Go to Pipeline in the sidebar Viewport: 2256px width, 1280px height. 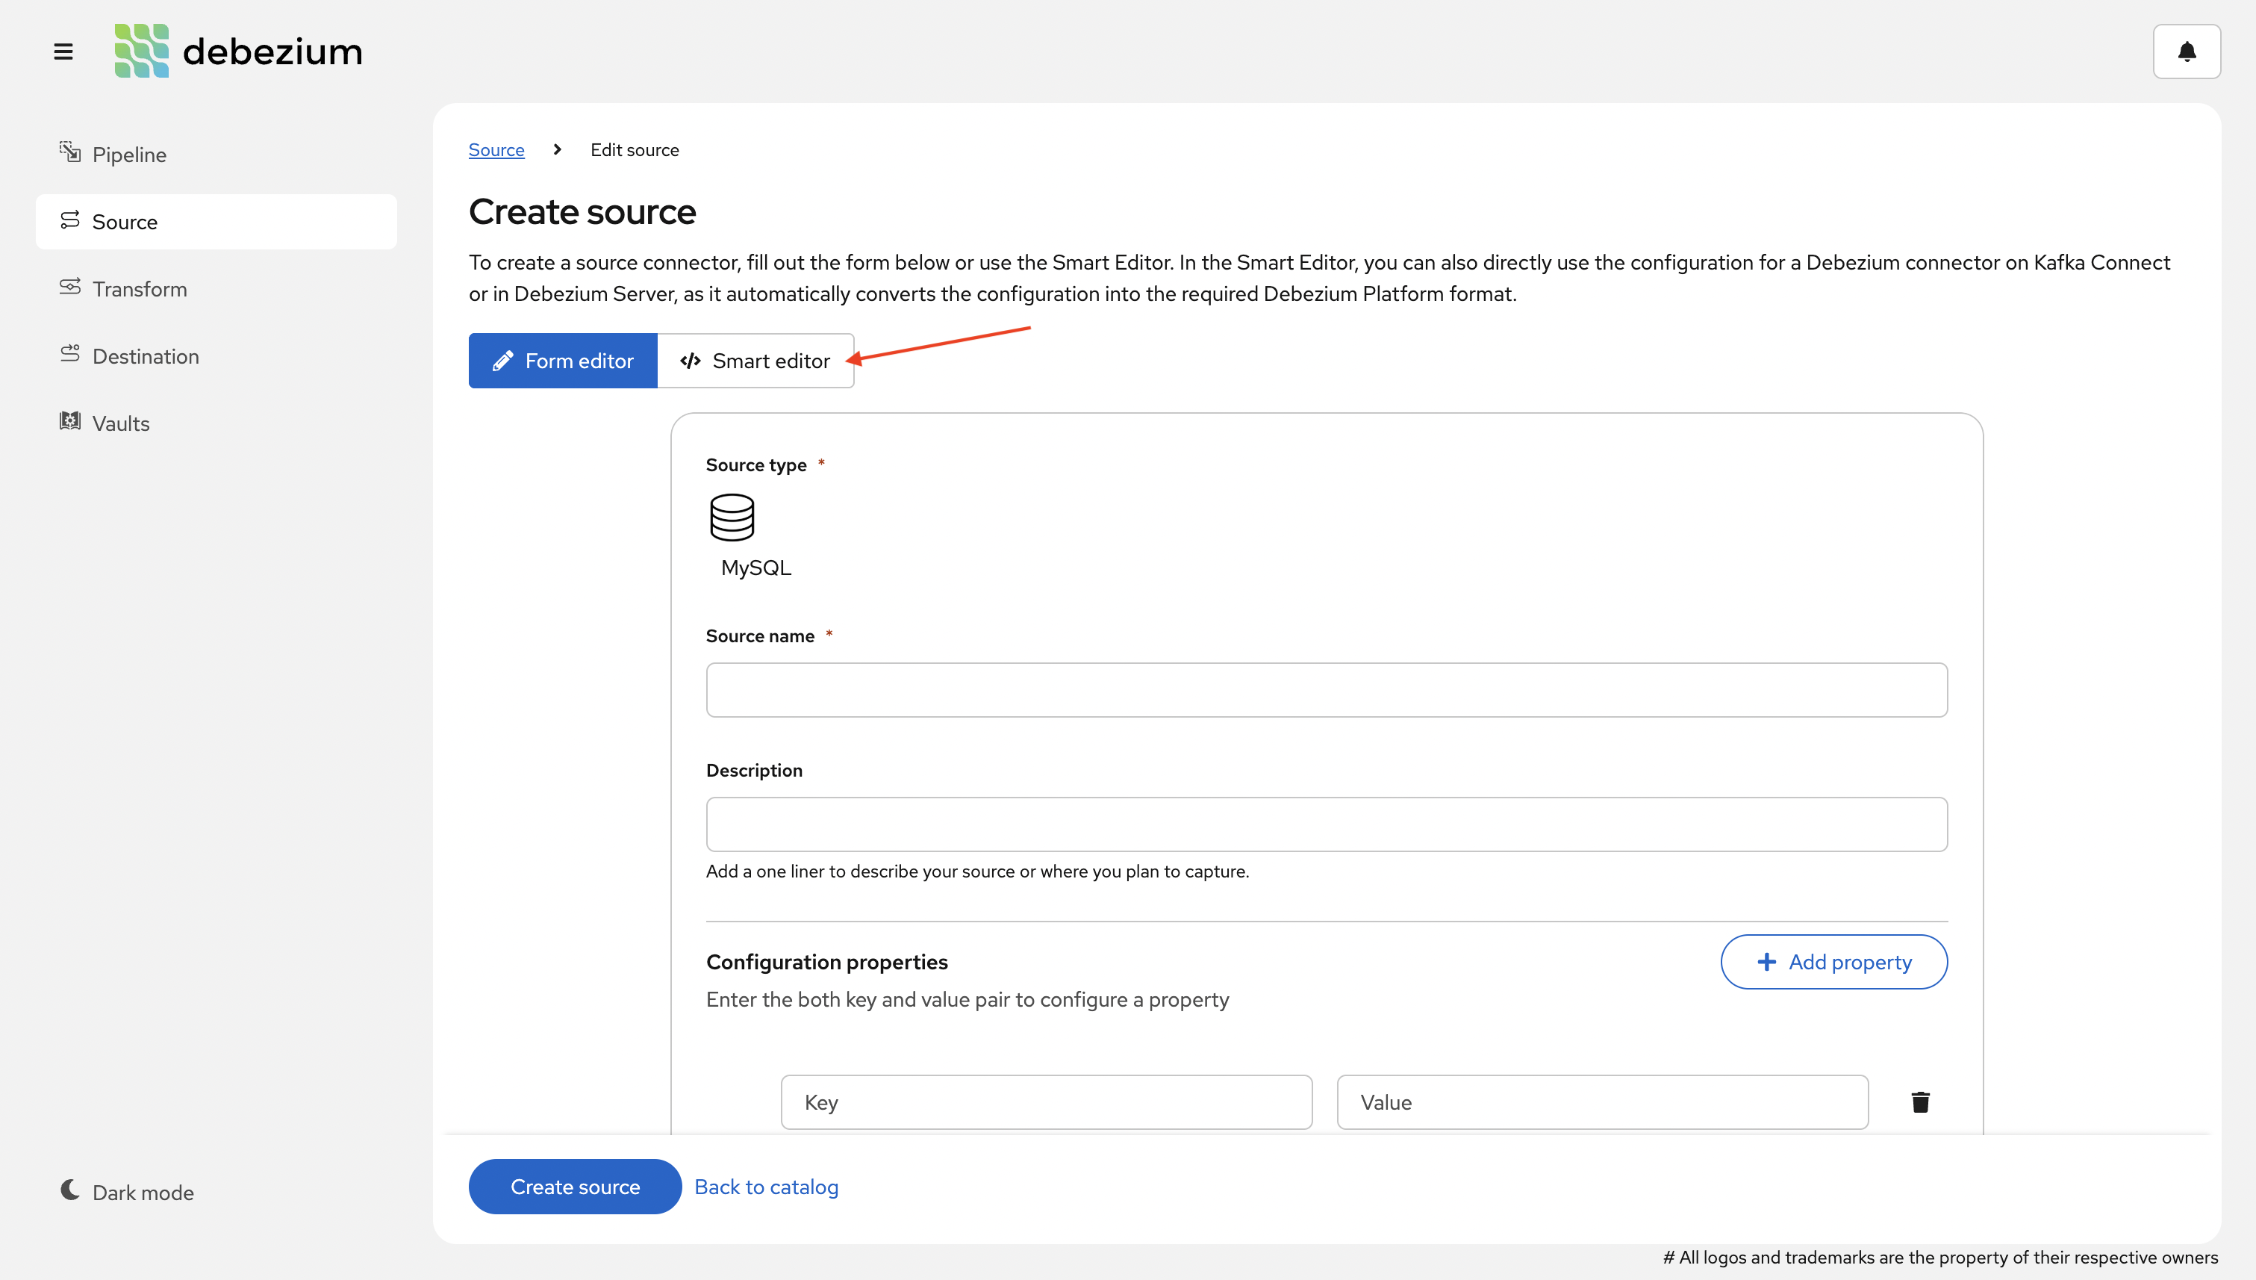coord(216,155)
